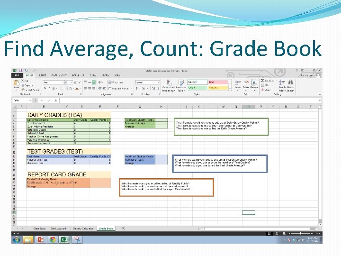Click the Insert Function fx icon
This screenshot has height=256, width=341.
coord(56,101)
